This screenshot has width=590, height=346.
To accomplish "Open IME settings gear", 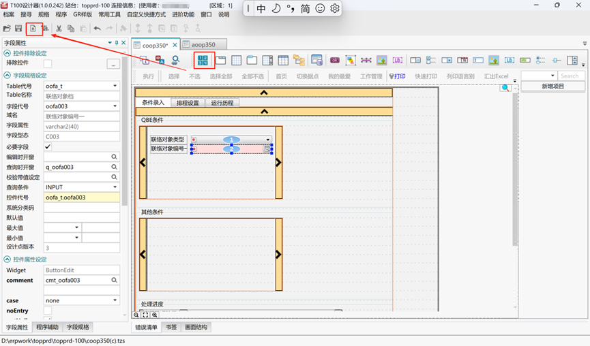I will [x=334, y=8].
